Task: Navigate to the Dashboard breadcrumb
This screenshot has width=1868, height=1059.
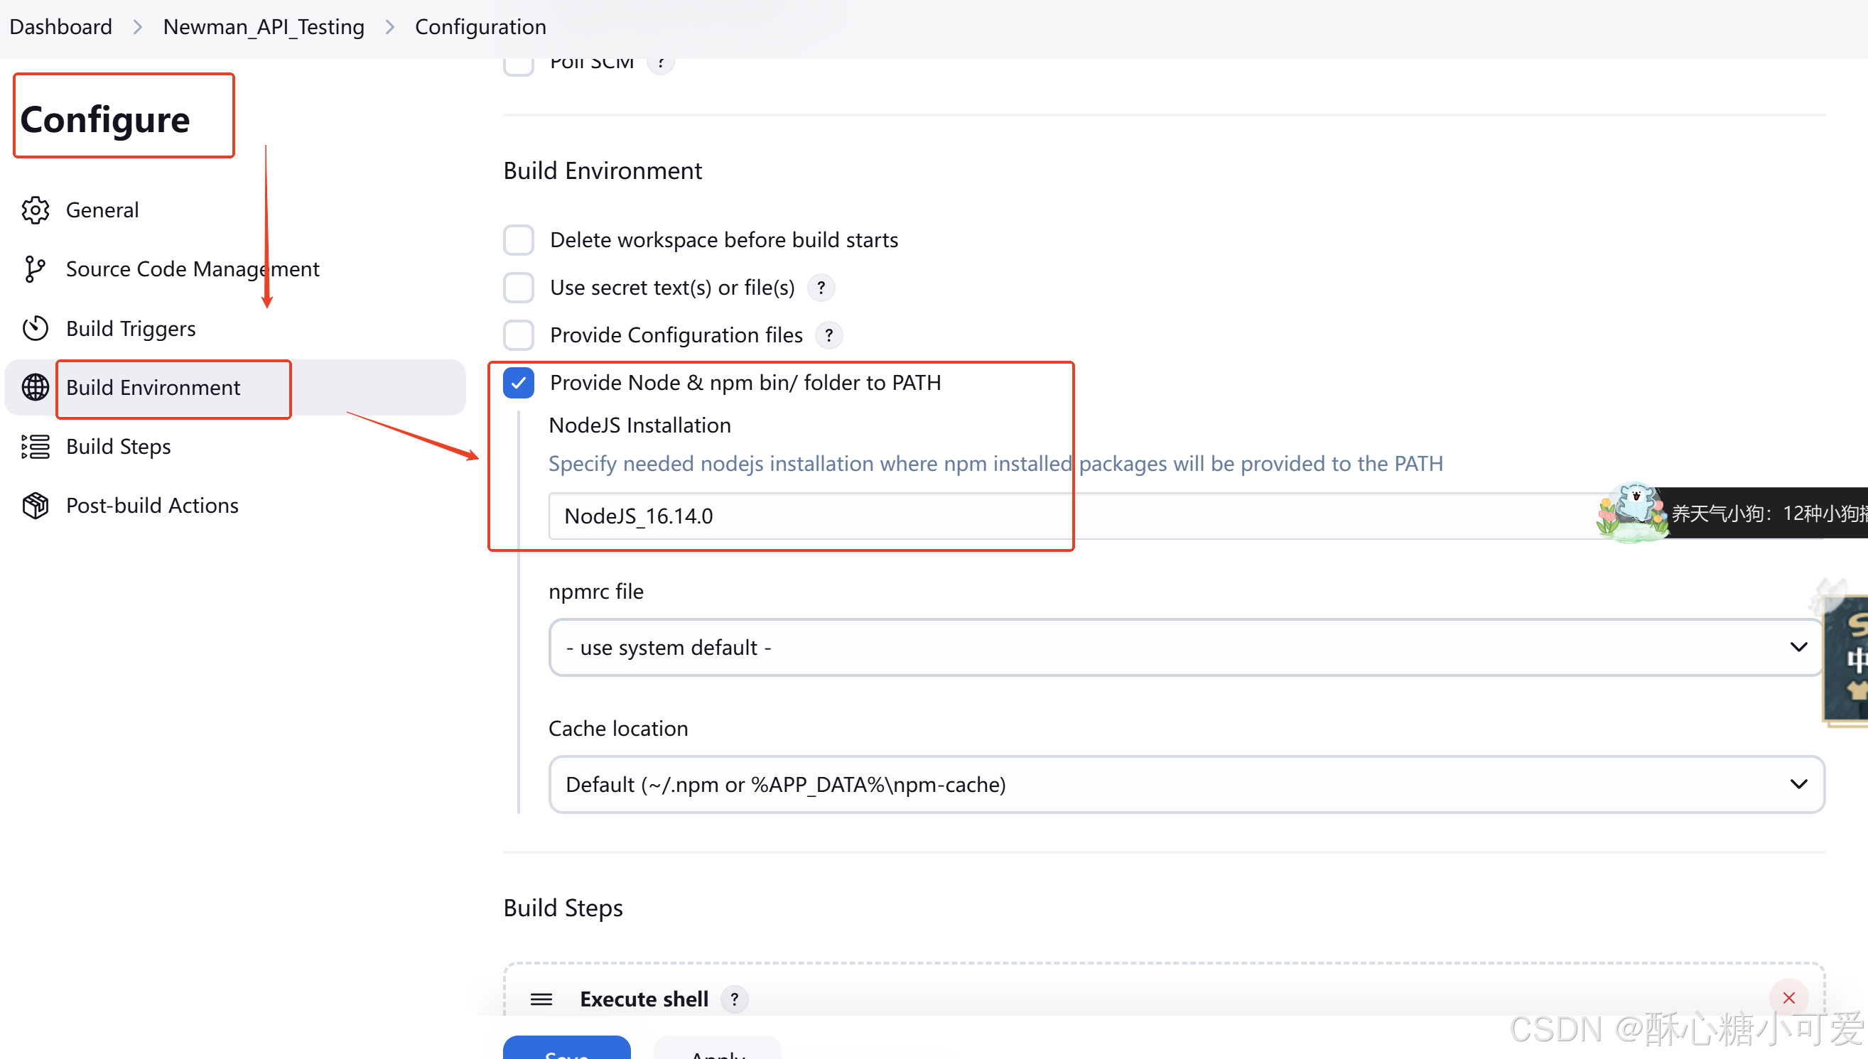Action: (x=60, y=26)
